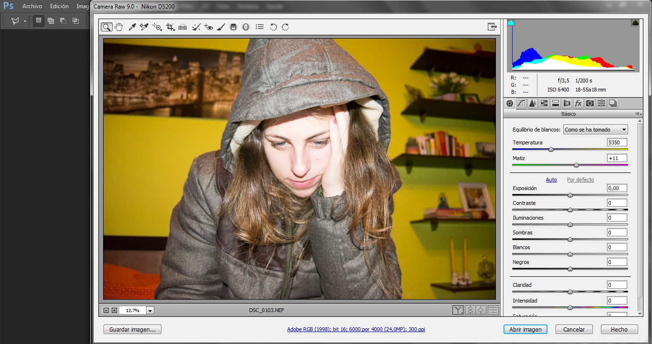Open Camera Raw preferences list icon

click(260, 27)
